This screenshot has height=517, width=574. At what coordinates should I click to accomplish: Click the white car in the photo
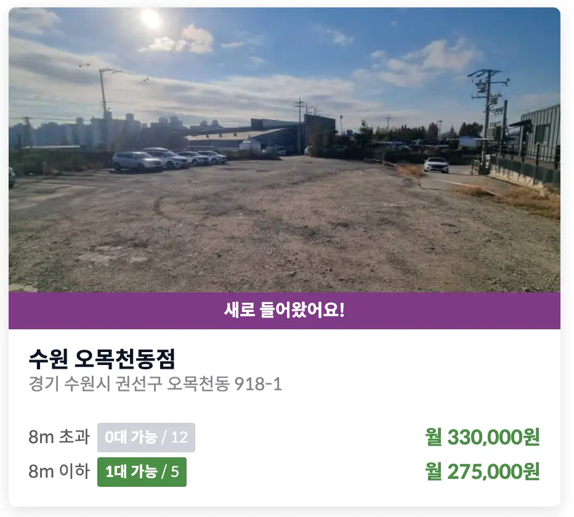pos(435,164)
